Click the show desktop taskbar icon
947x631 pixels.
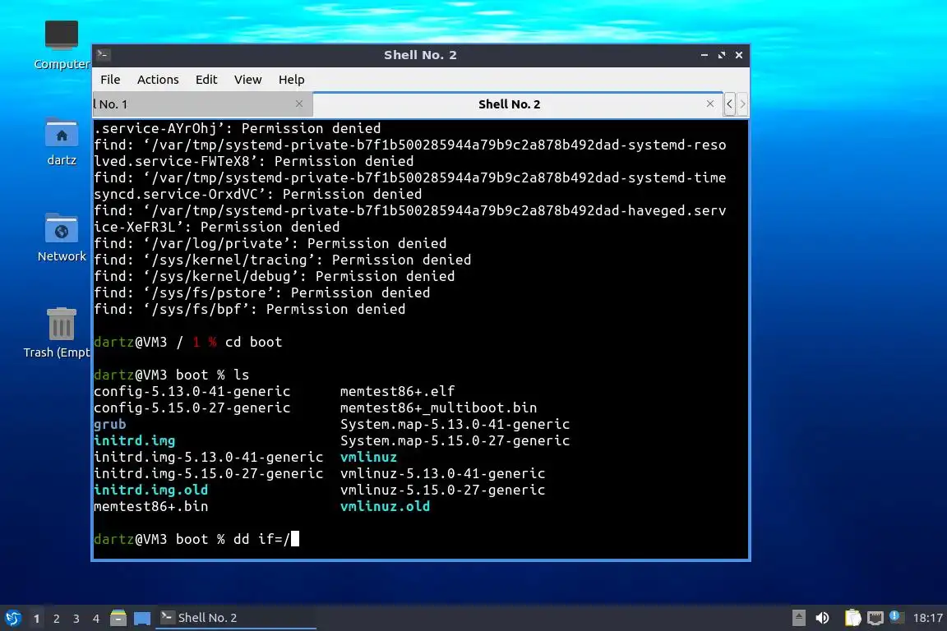[142, 618]
